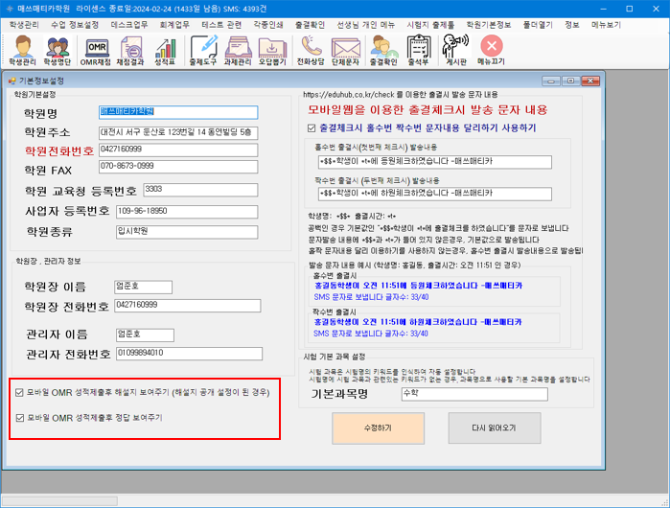The height and width of the screenshot is (508, 670).
Task: Open the 성적표 report card icon
Action: [x=165, y=51]
